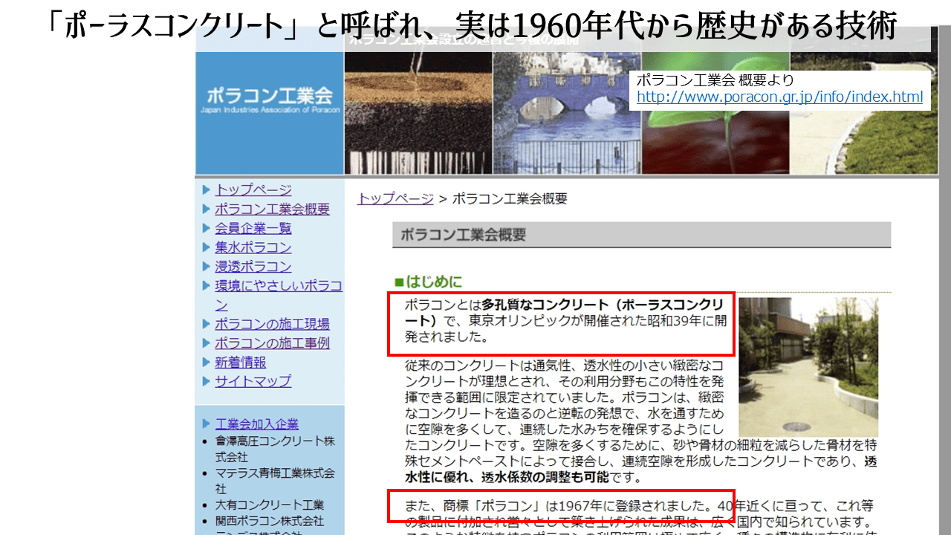Select 大有コンクリート工業 in the member list
This screenshot has height=535, width=951.
[x=270, y=505]
